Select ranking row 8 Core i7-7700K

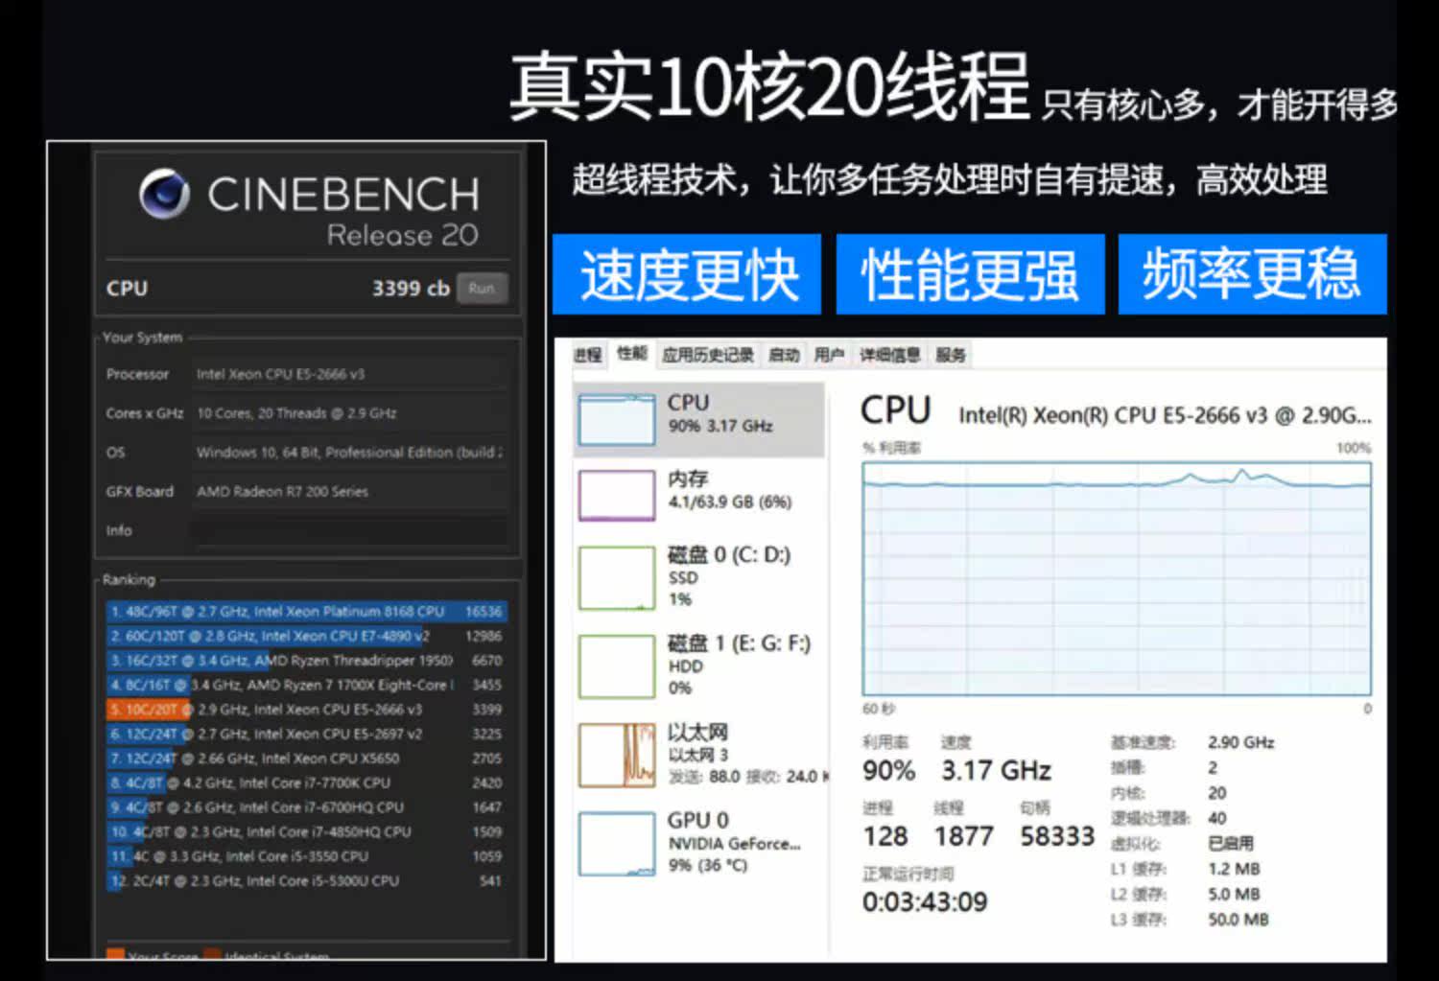coord(306,782)
